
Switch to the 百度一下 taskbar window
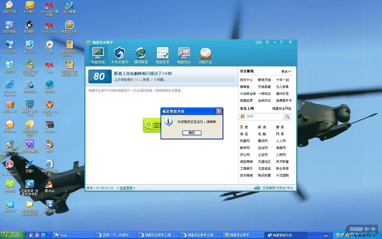pos(116,235)
